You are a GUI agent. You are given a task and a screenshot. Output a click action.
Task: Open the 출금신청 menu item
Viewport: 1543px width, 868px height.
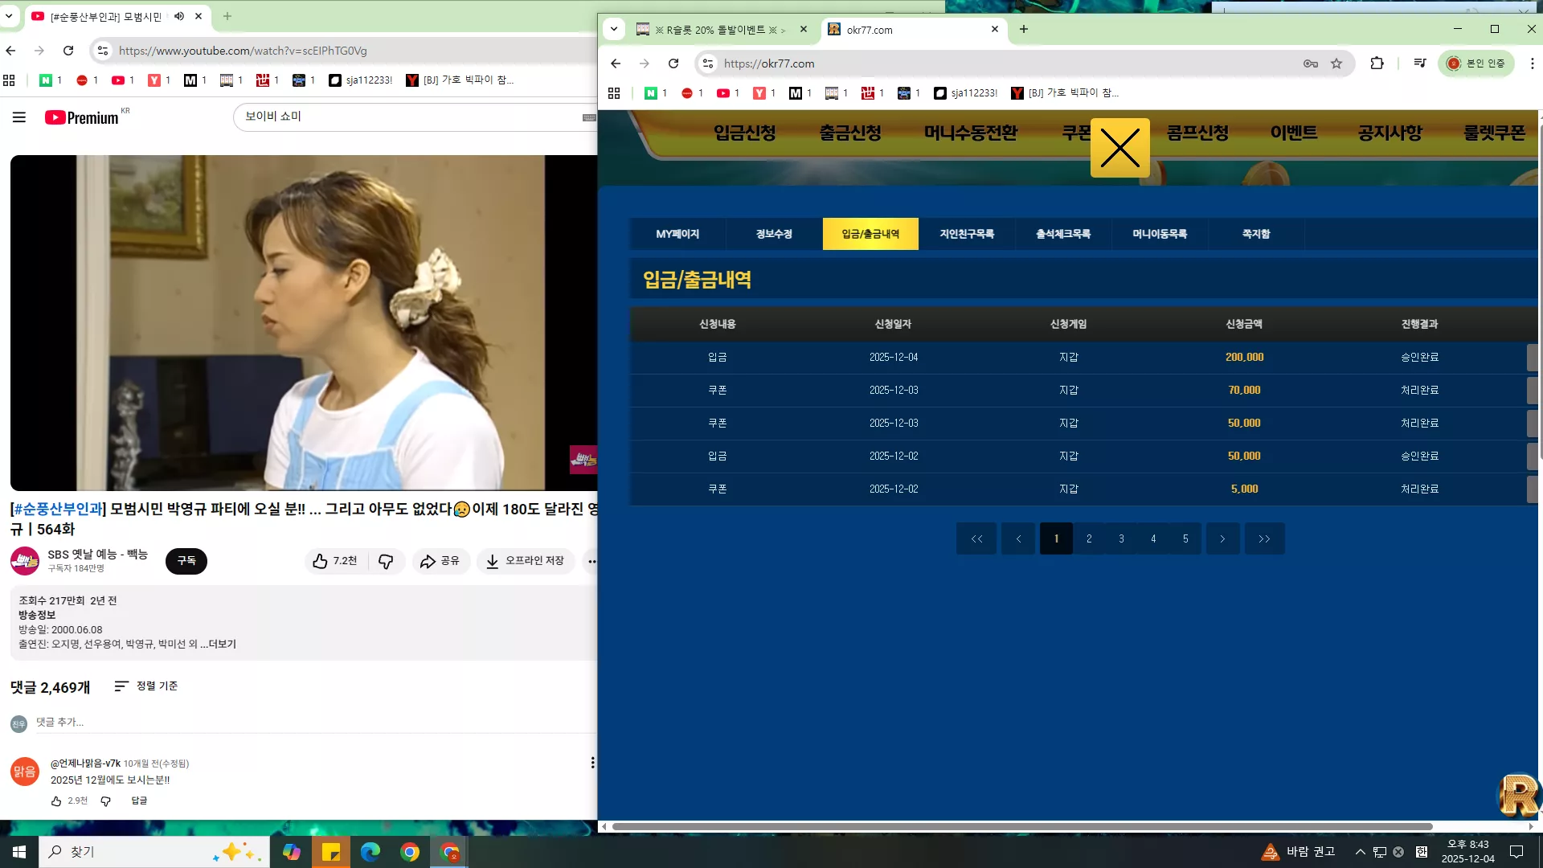[x=850, y=133]
